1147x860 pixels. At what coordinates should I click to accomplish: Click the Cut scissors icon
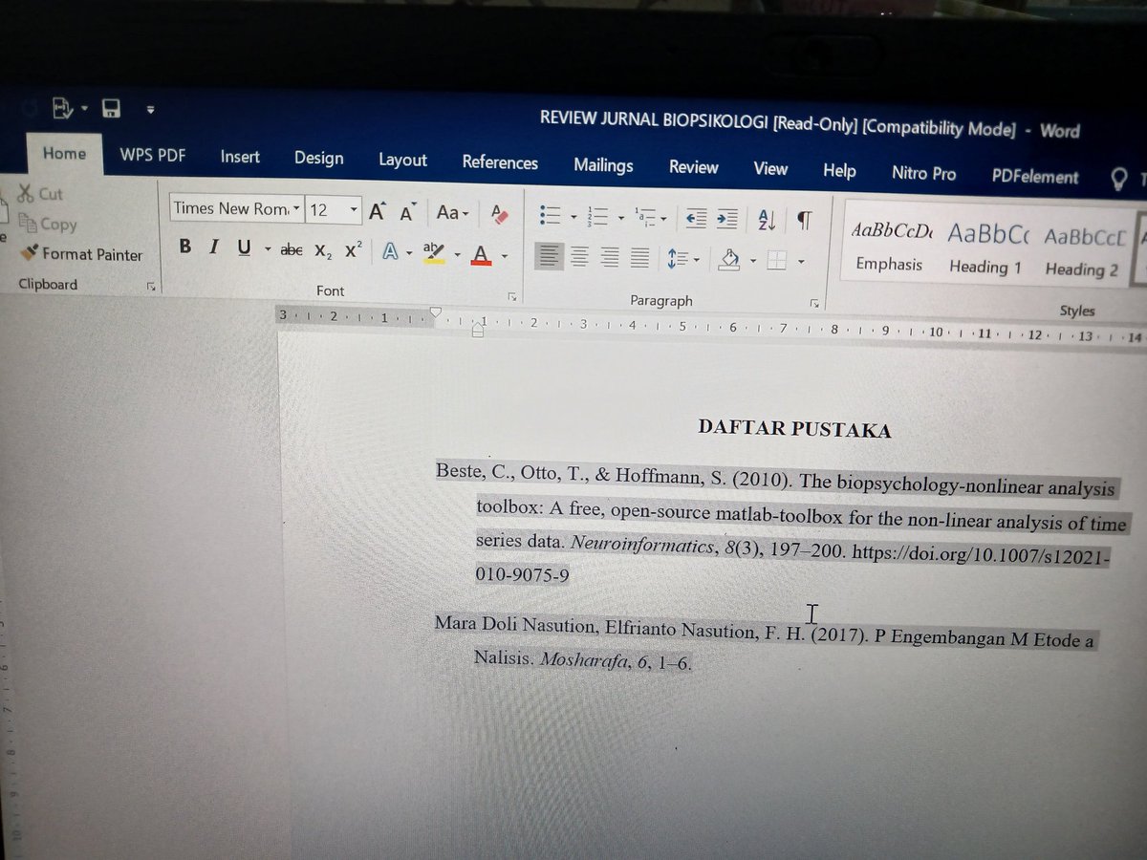coord(26,193)
